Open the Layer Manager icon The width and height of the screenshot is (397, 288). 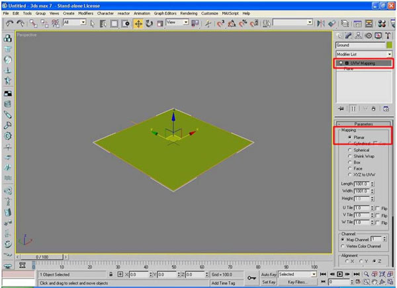[x=345, y=24]
